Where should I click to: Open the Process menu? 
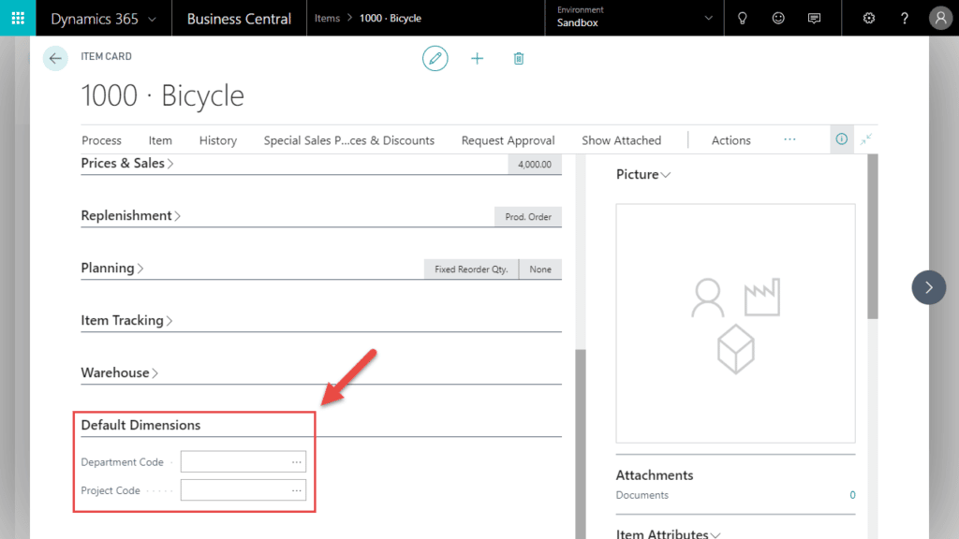click(x=101, y=139)
